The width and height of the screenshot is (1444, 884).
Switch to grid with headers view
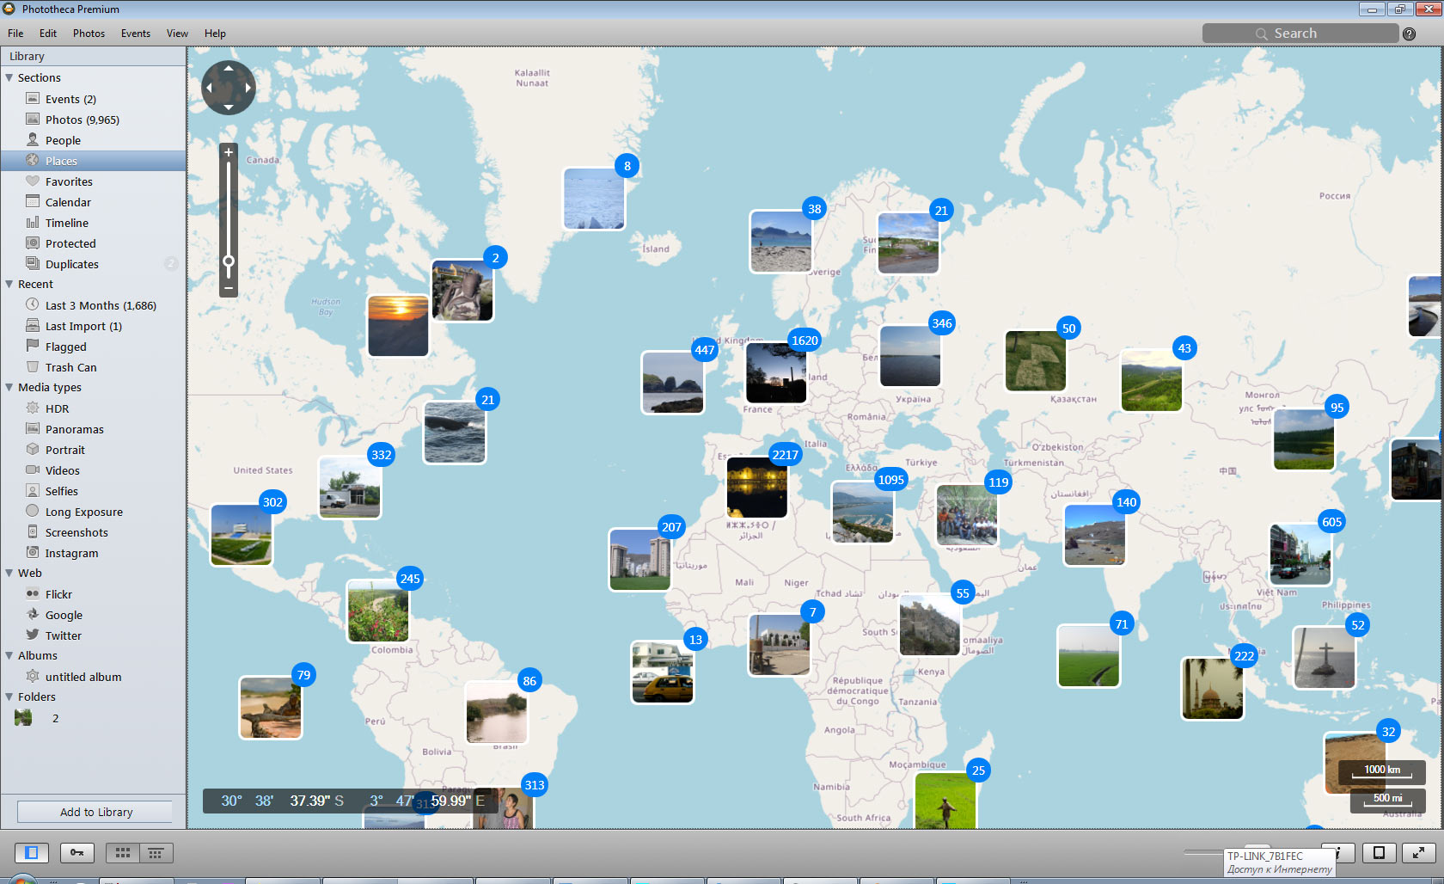coord(156,852)
